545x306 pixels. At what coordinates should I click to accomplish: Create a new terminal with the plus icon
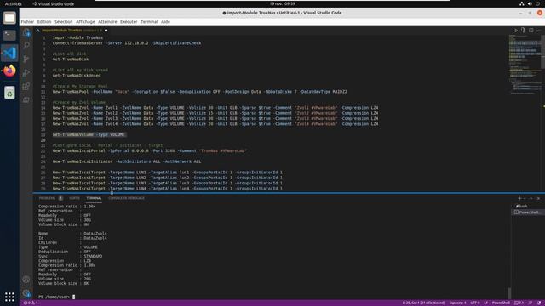pyautogui.click(x=519, y=198)
